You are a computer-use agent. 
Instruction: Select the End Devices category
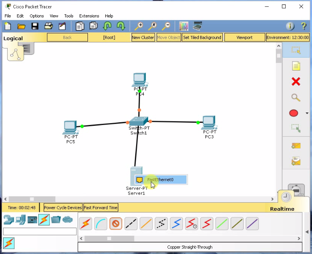(21, 220)
